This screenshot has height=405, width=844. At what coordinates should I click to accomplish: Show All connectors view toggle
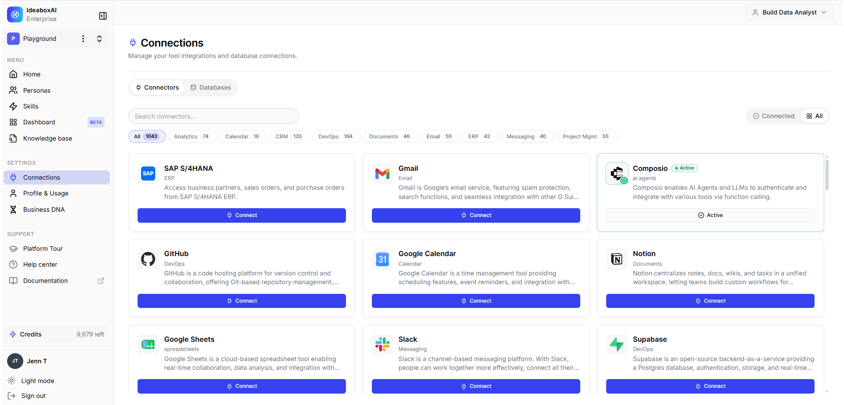815,116
